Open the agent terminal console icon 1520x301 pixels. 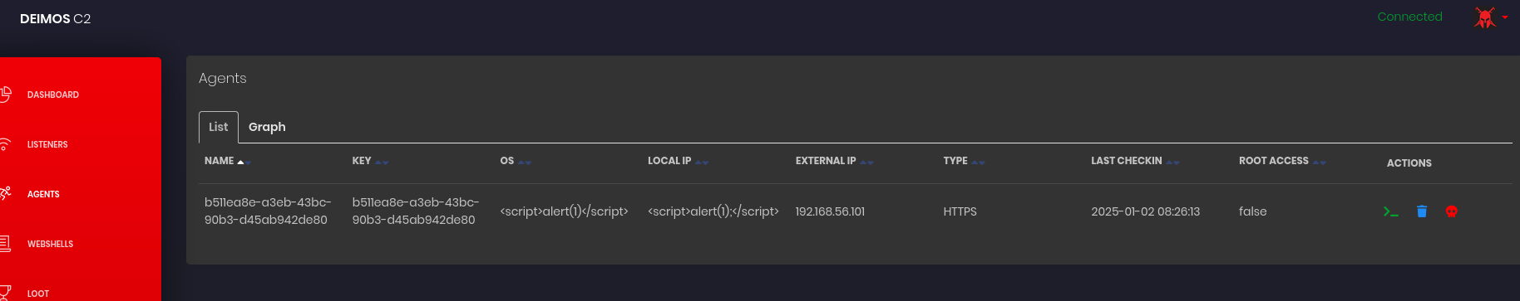tap(1391, 211)
